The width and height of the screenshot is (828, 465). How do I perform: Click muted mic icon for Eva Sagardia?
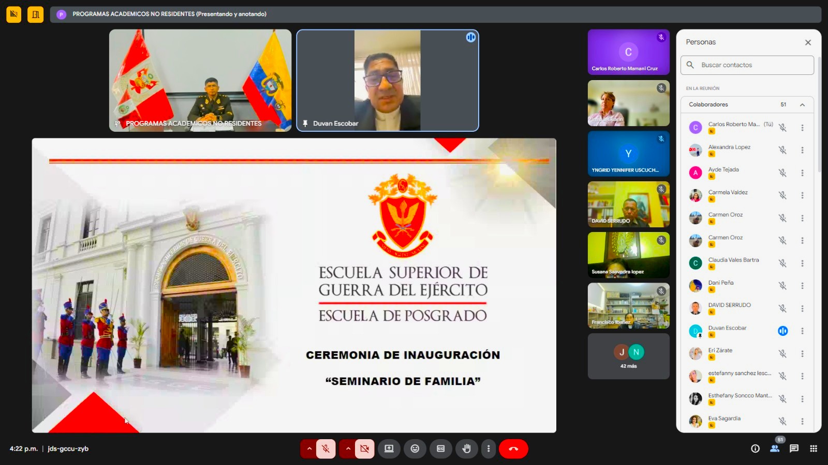[782, 421]
